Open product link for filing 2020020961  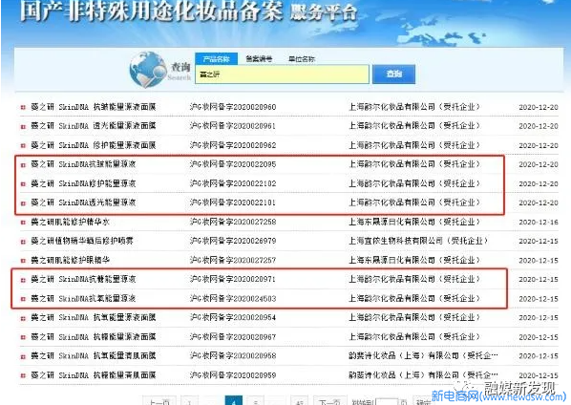[x=94, y=126]
